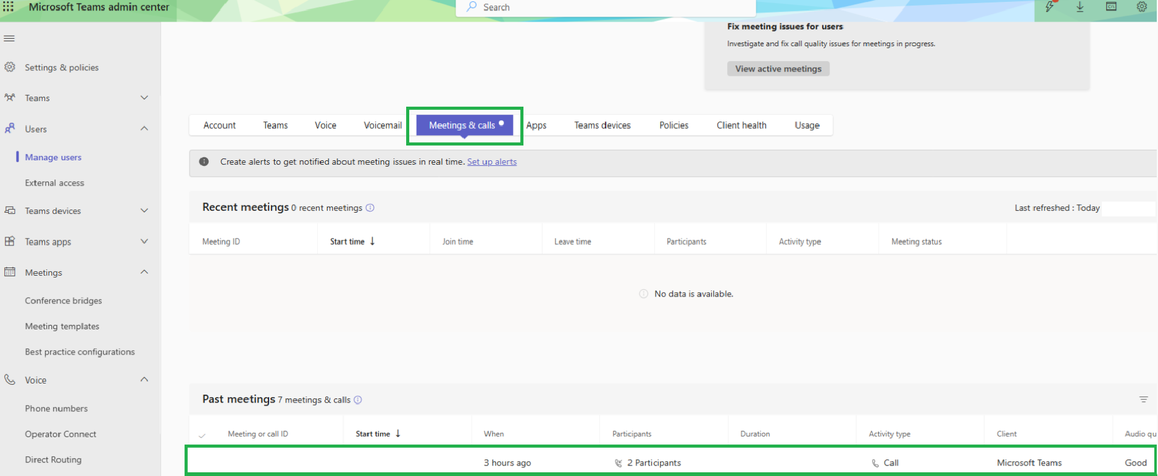Click the download icon in header
Screen dimensions: 1158x476
1080,7
